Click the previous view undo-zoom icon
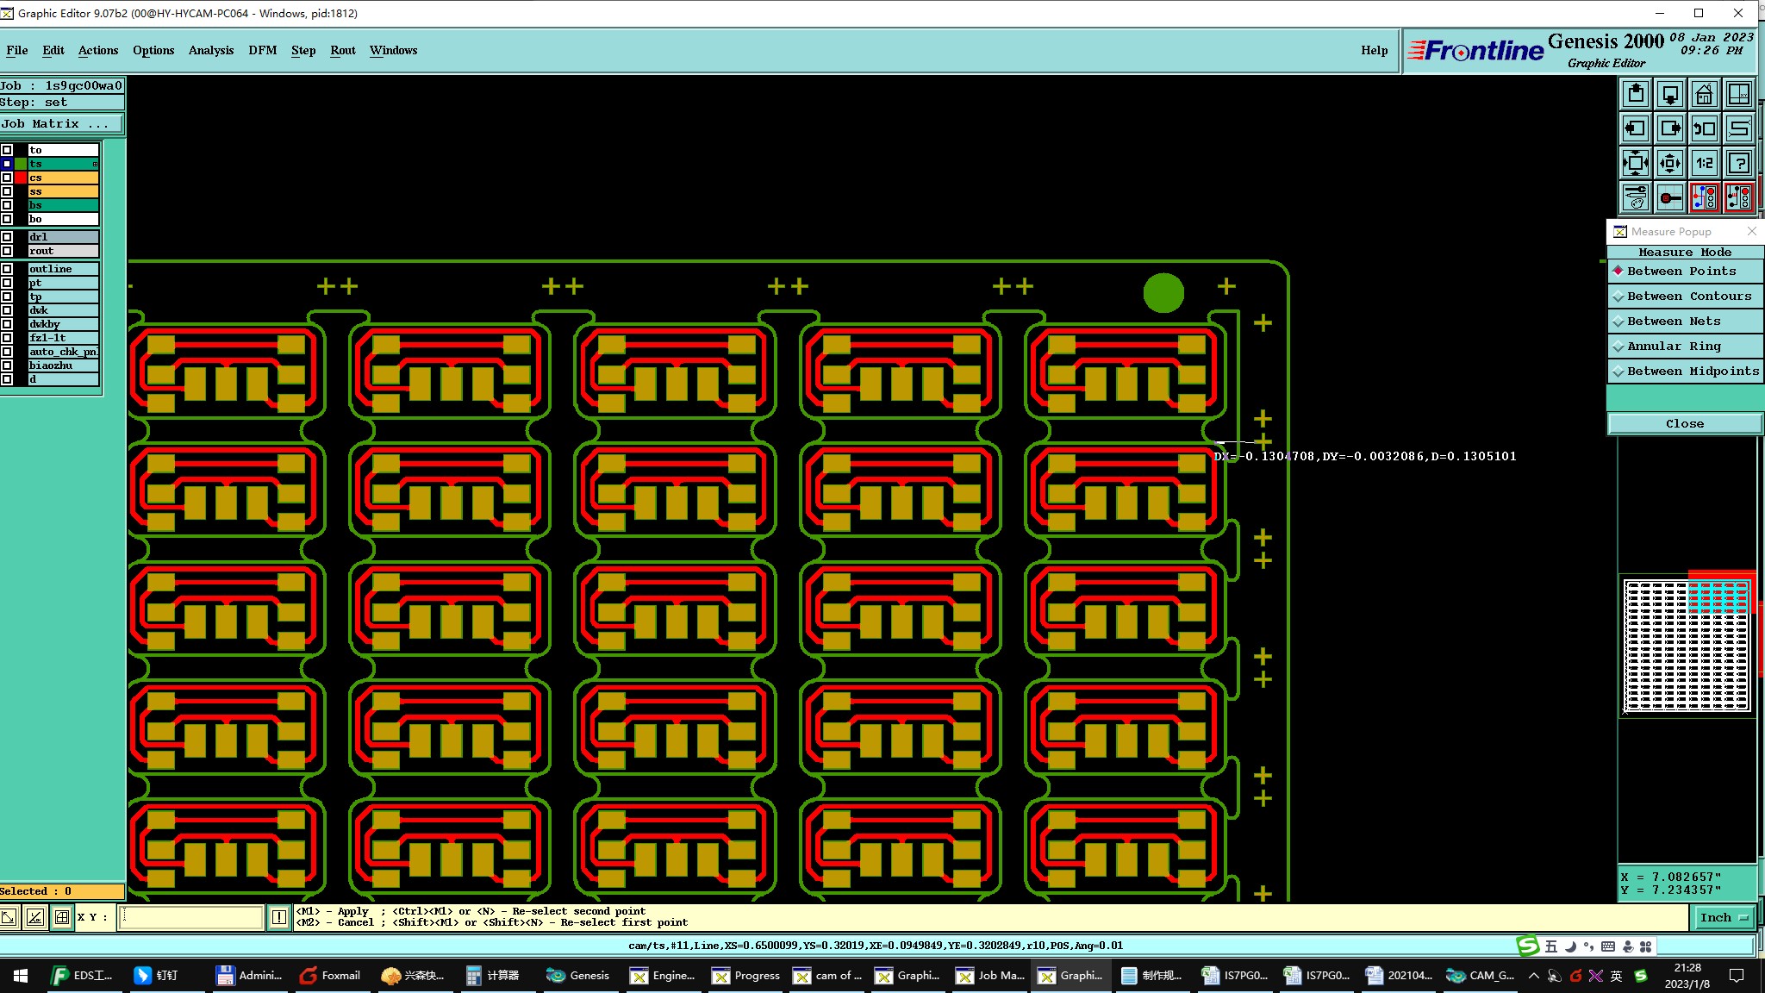 click(x=1704, y=128)
